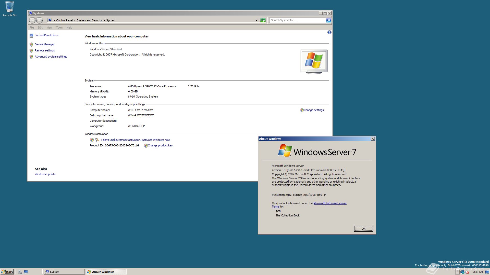Click the System window title bar icon
Screen dimensions: 490x275
click(x=30, y=13)
